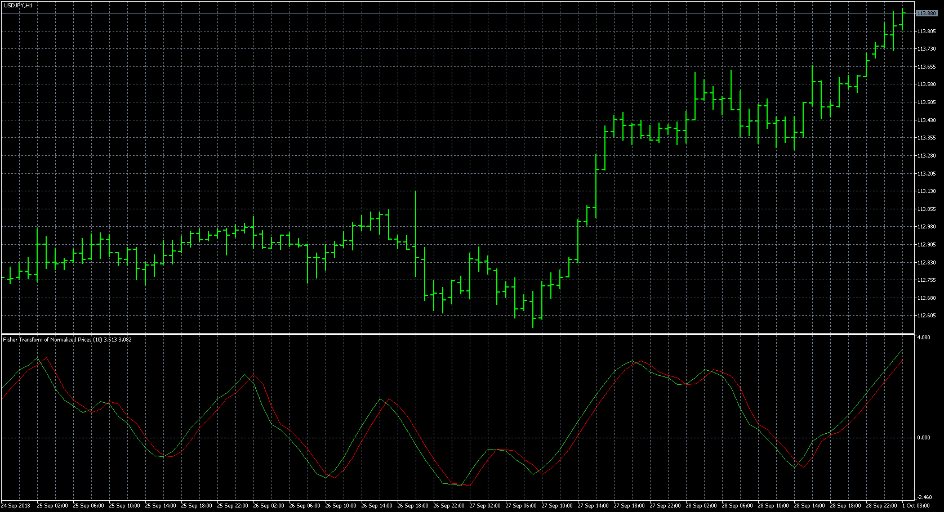Select the 112.905 price level
This screenshot has width=944, height=512.
tap(927, 245)
